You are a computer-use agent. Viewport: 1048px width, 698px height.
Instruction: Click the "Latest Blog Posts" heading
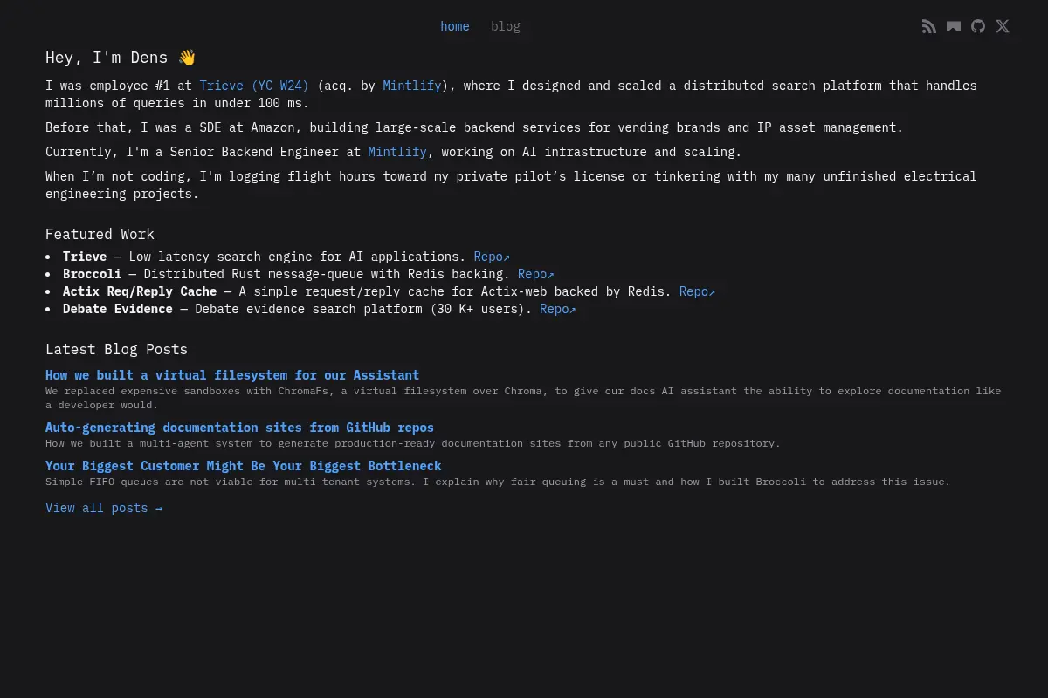[116, 349]
